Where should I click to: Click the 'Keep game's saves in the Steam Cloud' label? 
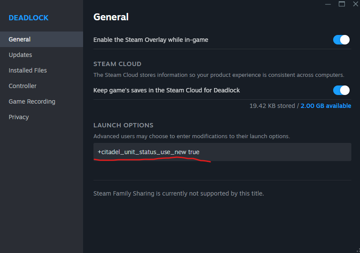coord(167,90)
